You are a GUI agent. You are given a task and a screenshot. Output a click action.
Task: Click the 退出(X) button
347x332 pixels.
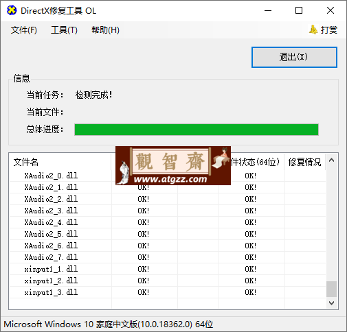(x=294, y=57)
